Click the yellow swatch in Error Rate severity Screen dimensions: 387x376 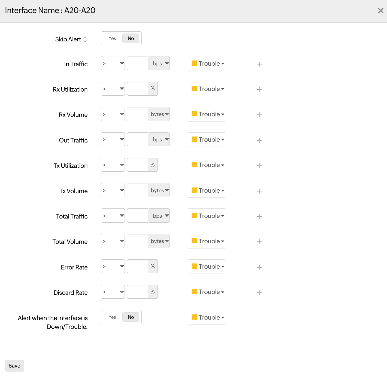pyautogui.click(x=194, y=266)
